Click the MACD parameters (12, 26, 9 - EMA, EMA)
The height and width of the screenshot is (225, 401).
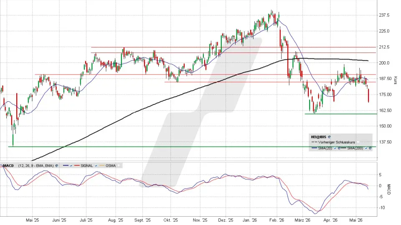(36, 165)
